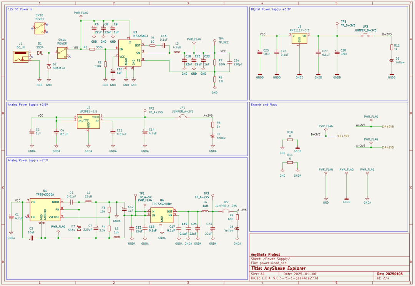415x286 pixels.
Task: Click the 220uF capacitor C7
Action: click(x=96, y=229)
